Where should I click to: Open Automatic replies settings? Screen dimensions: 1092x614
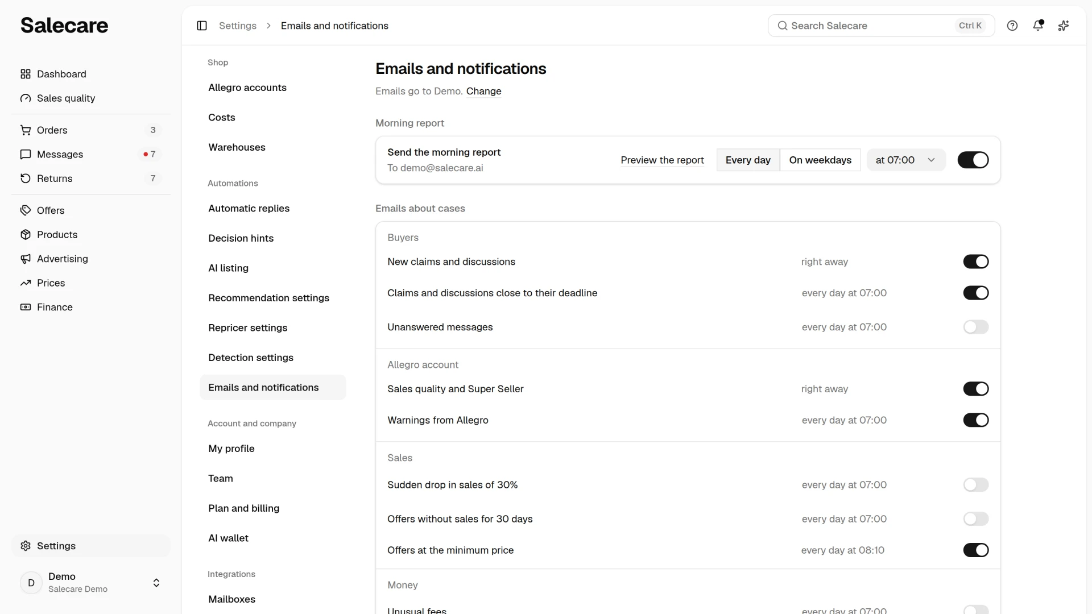click(272, 209)
